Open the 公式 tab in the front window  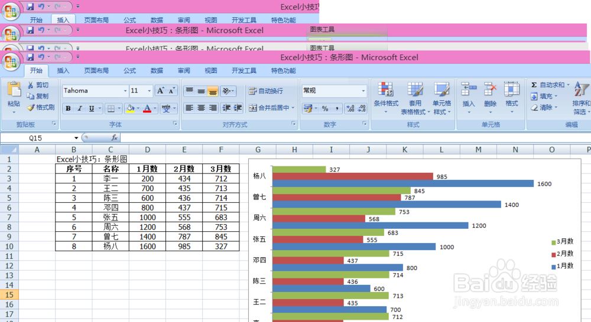click(129, 71)
